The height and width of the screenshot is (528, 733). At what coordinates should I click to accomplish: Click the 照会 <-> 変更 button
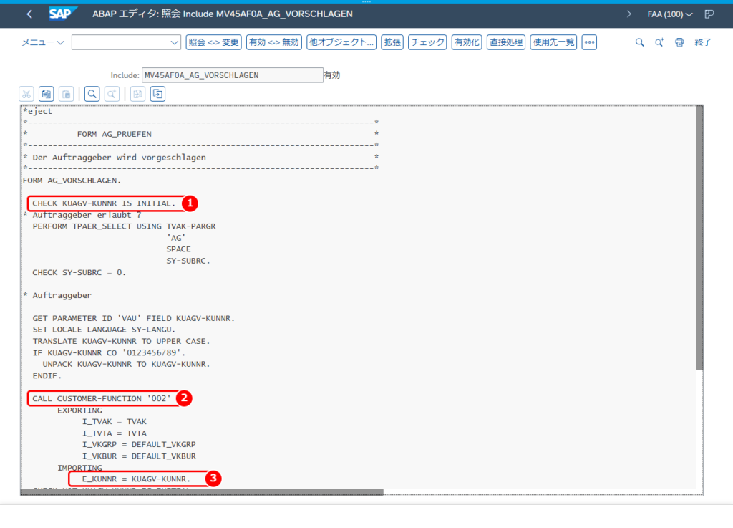coord(213,42)
